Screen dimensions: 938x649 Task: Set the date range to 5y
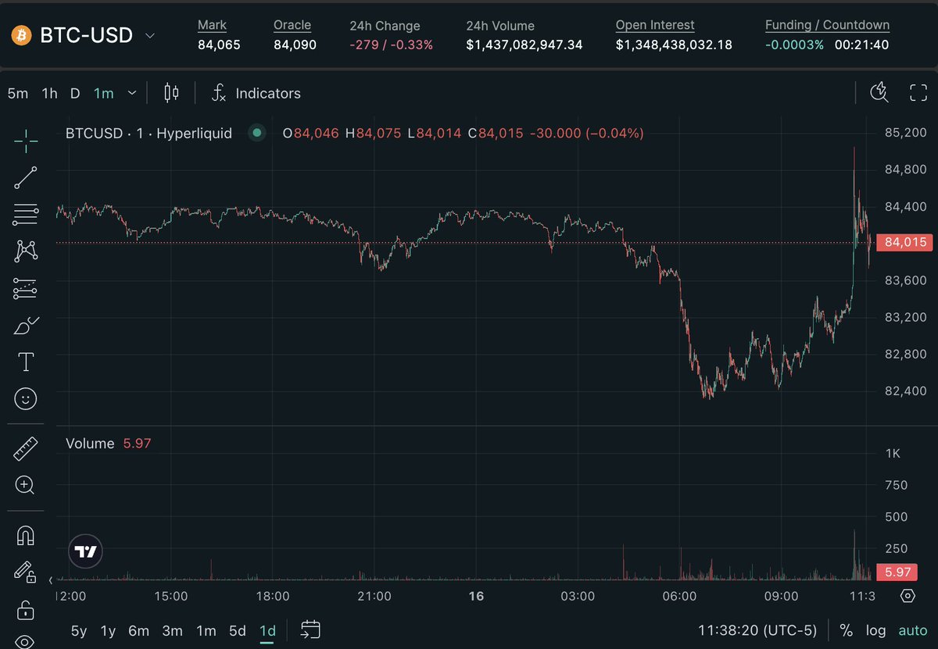(79, 630)
